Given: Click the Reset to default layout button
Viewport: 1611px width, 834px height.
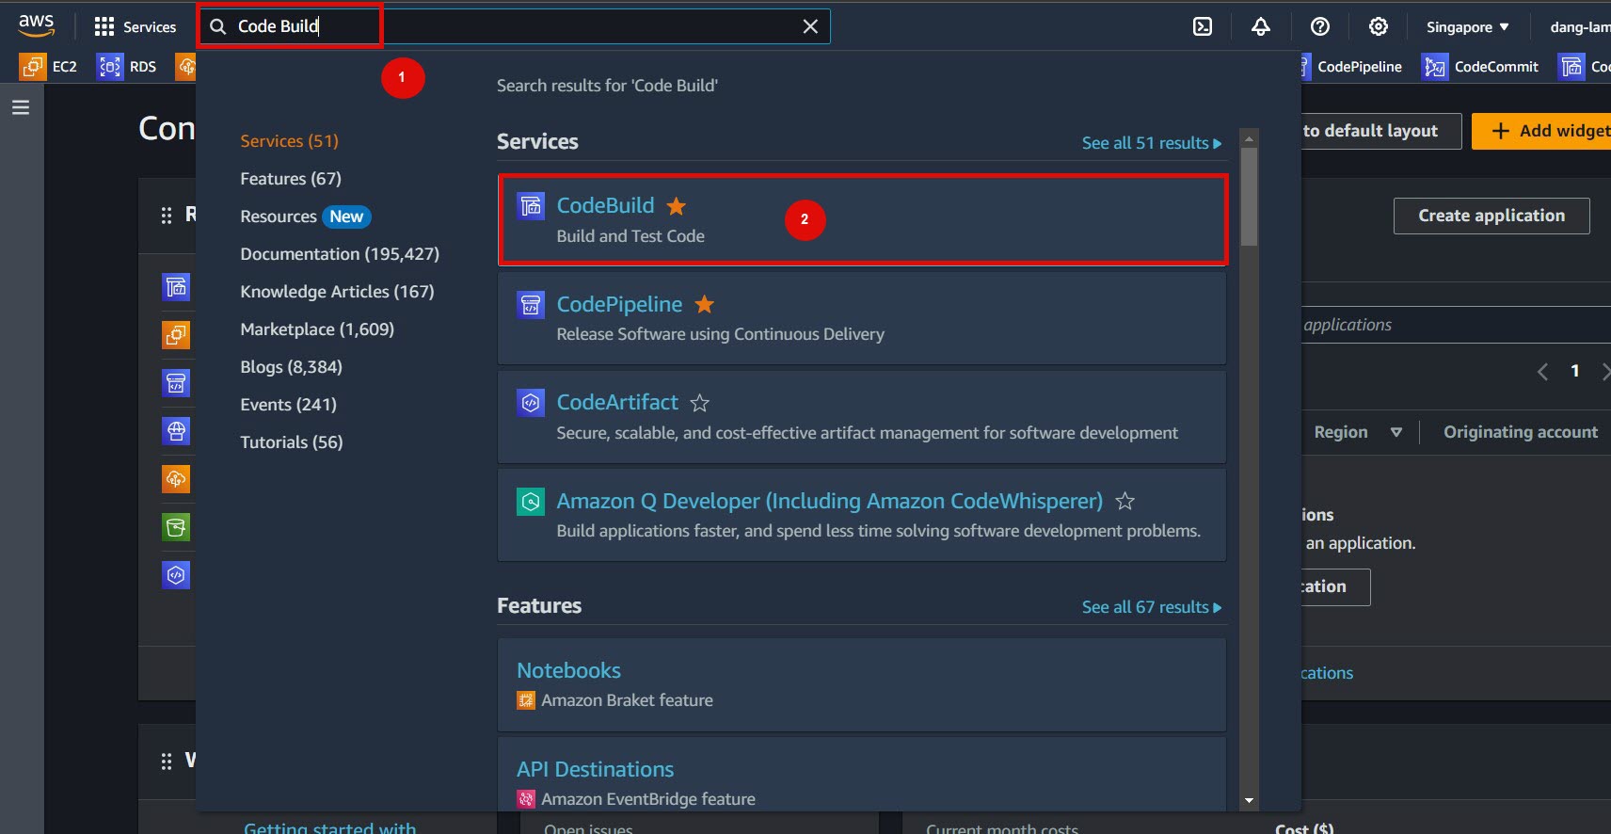Looking at the screenshot, I should click(x=1380, y=131).
